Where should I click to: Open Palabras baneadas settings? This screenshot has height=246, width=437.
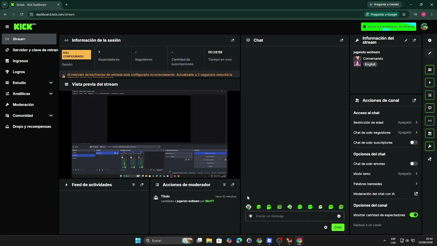(x=385, y=184)
